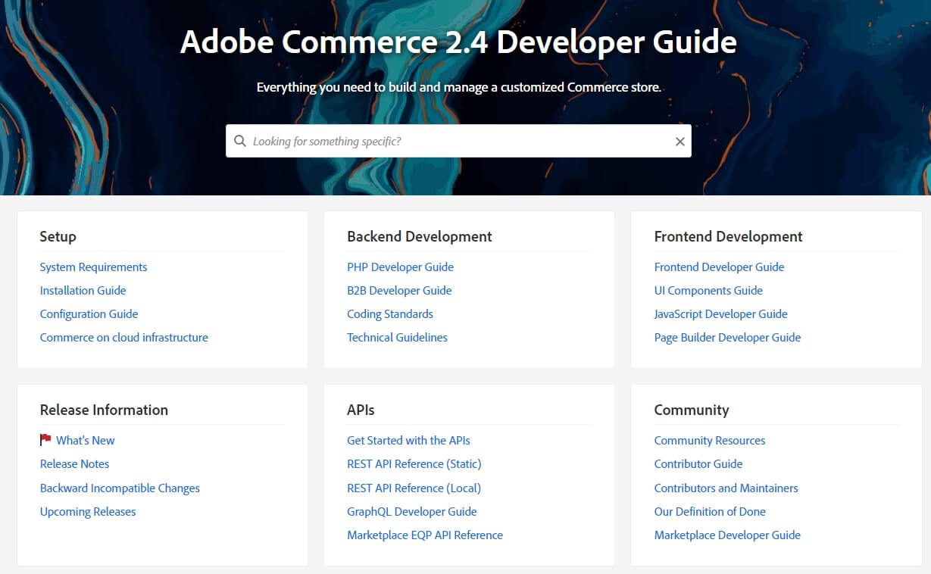
Task: Open Coding Standards page
Action: 390,314
